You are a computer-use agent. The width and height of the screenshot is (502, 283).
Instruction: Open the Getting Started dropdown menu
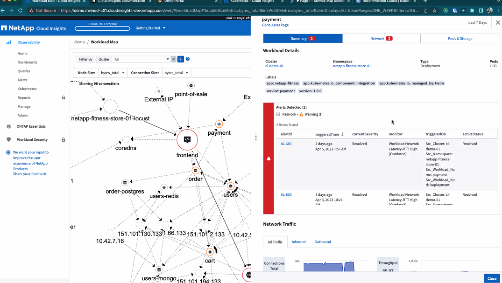tap(150, 28)
